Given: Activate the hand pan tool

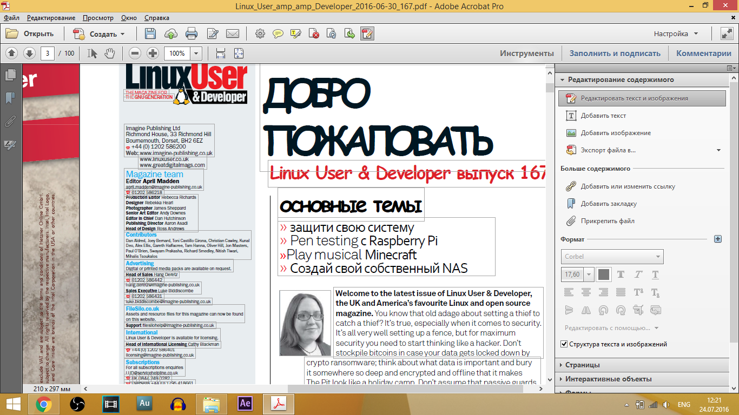Looking at the screenshot, I should point(110,53).
